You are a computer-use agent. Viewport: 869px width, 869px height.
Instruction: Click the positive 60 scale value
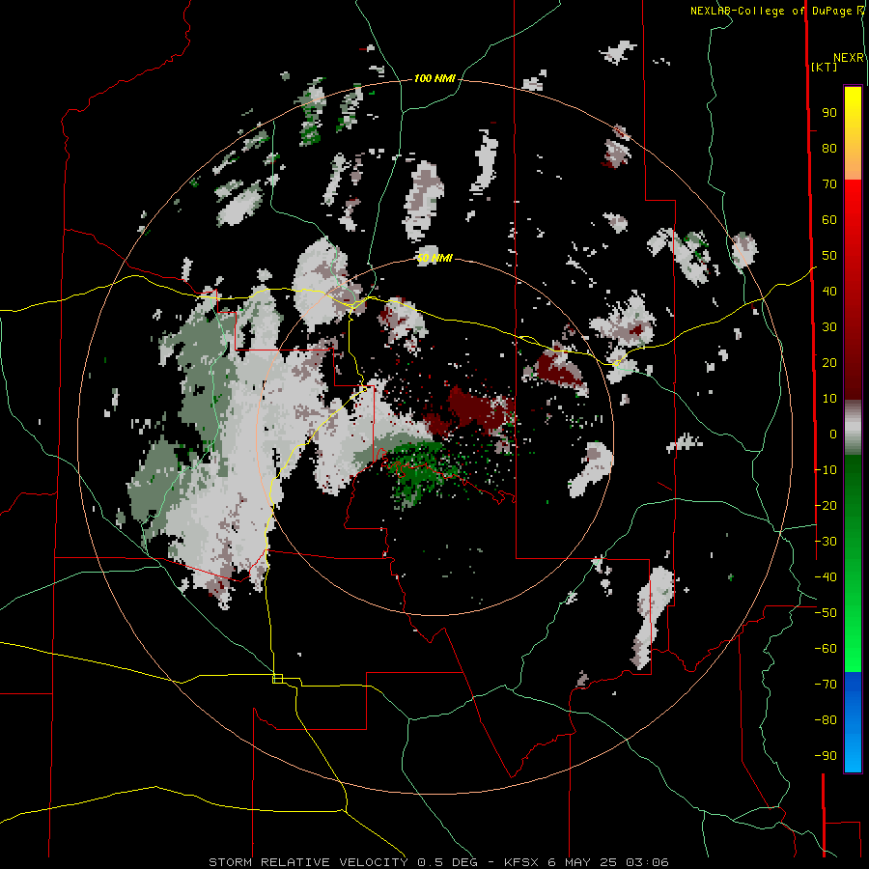pos(829,220)
